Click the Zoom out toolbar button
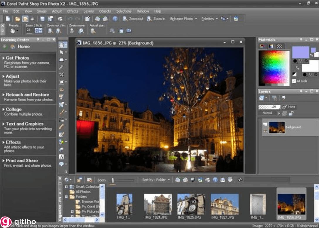319x228 pixels. (x=133, y=19)
